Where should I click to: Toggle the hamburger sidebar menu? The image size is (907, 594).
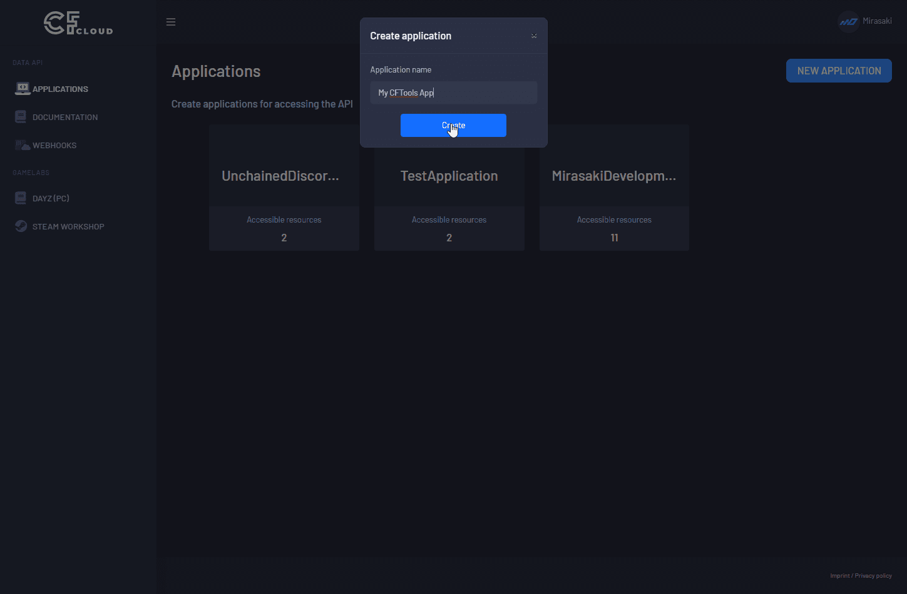point(171,22)
